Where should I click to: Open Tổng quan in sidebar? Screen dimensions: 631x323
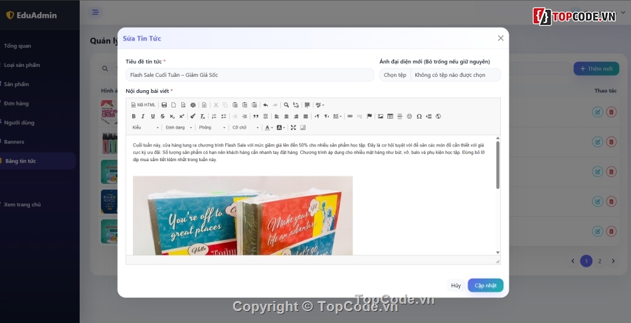coord(17,46)
